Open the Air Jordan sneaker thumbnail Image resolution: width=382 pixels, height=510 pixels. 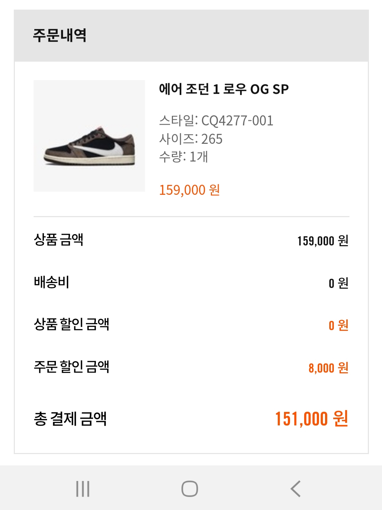click(89, 136)
